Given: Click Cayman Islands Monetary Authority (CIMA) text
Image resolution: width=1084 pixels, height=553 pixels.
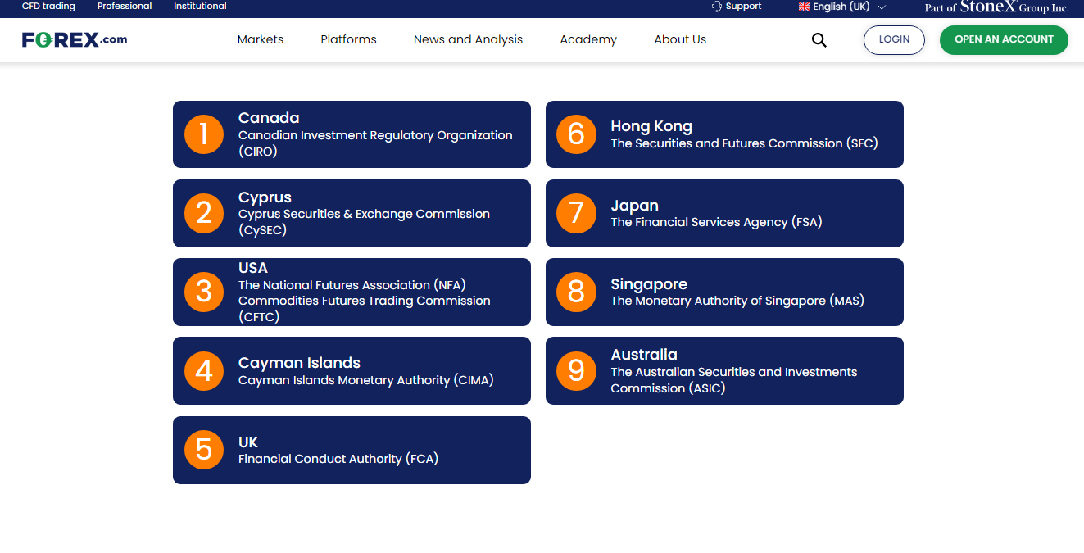Looking at the screenshot, I should point(366,380).
